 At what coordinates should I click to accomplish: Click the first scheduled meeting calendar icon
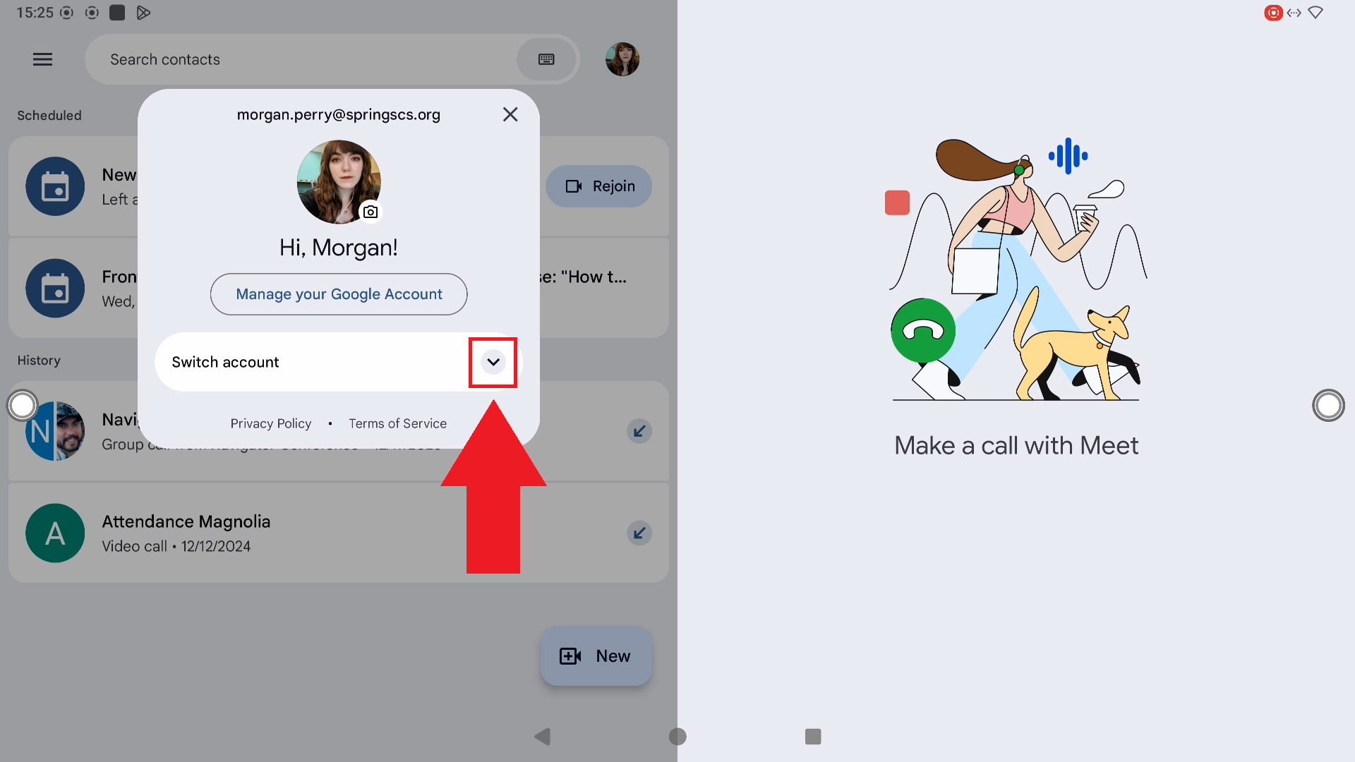pyautogui.click(x=55, y=186)
